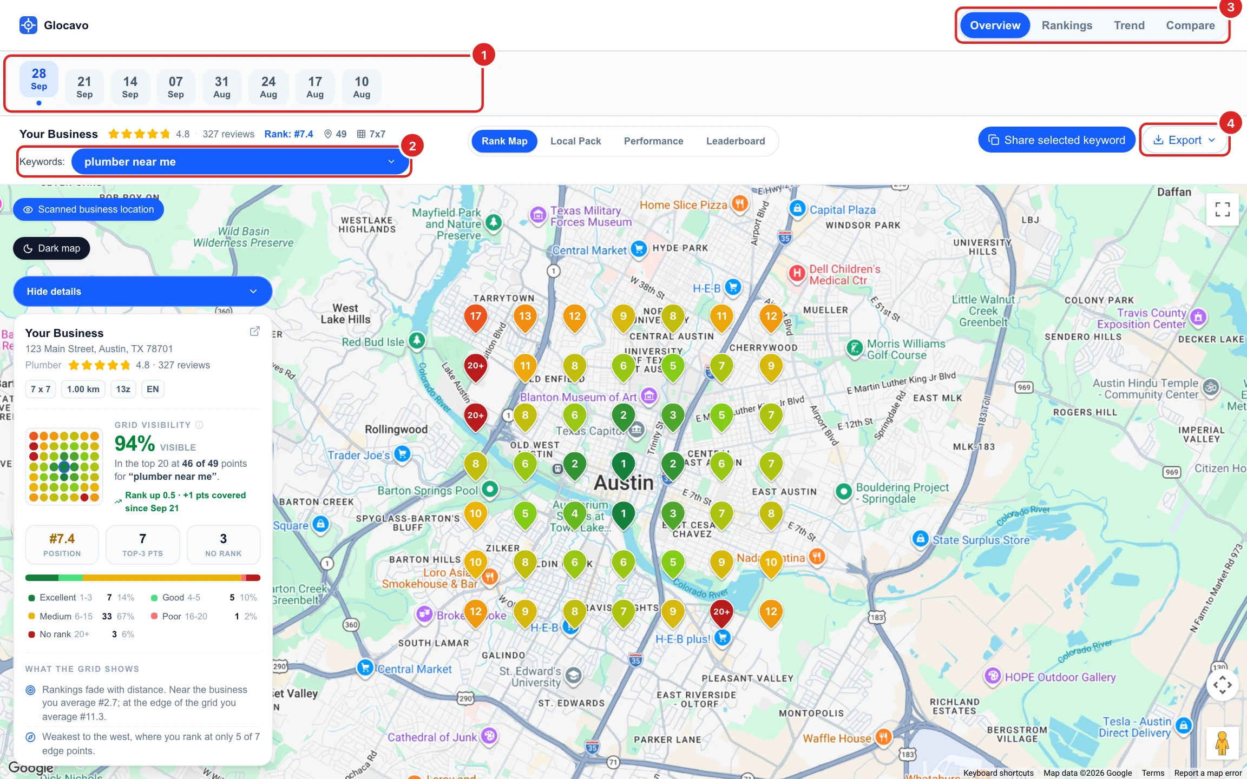The image size is (1247, 779).
Task: Click the orange 17 rank pin in Tarrytown
Action: 475,318
